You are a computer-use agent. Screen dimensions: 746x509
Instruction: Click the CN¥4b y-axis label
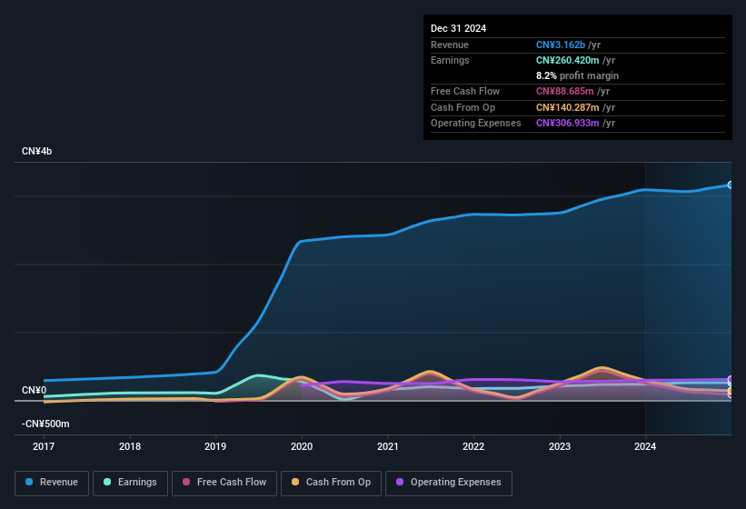coord(36,151)
